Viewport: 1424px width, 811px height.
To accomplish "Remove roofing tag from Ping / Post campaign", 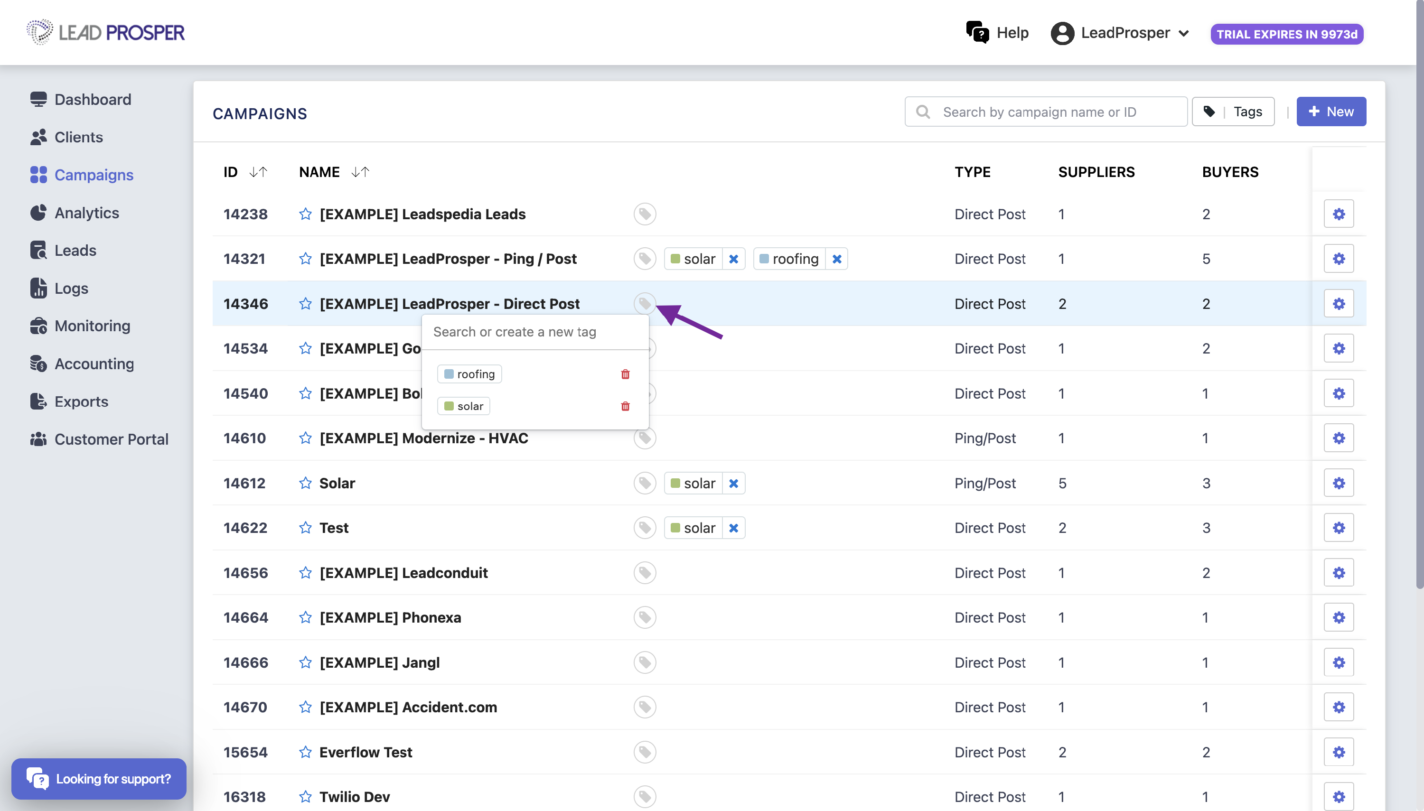I will [x=836, y=259].
